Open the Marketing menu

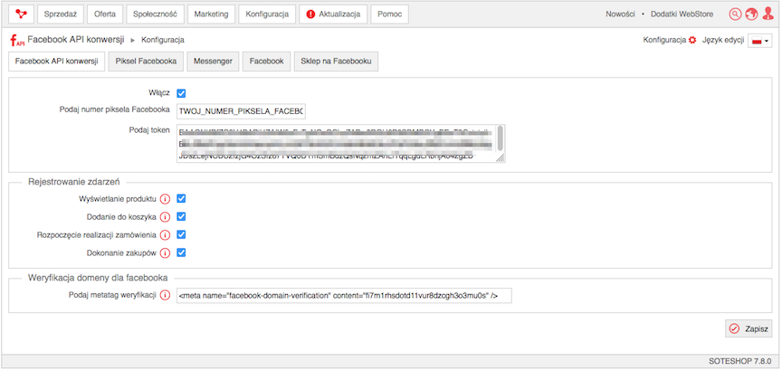pyautogui.click(x=212, y=14)
